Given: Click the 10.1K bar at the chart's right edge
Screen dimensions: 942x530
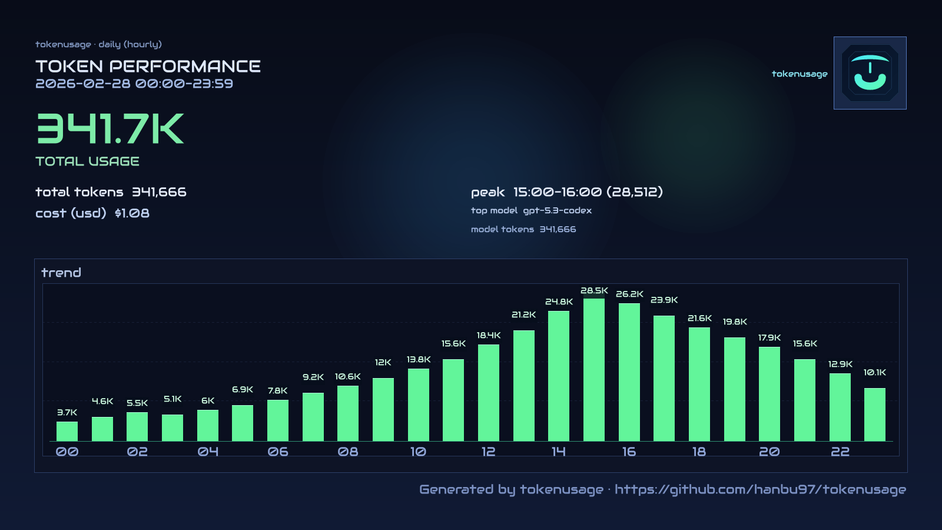Looking at the screenshot, I should tap(875, 414).
